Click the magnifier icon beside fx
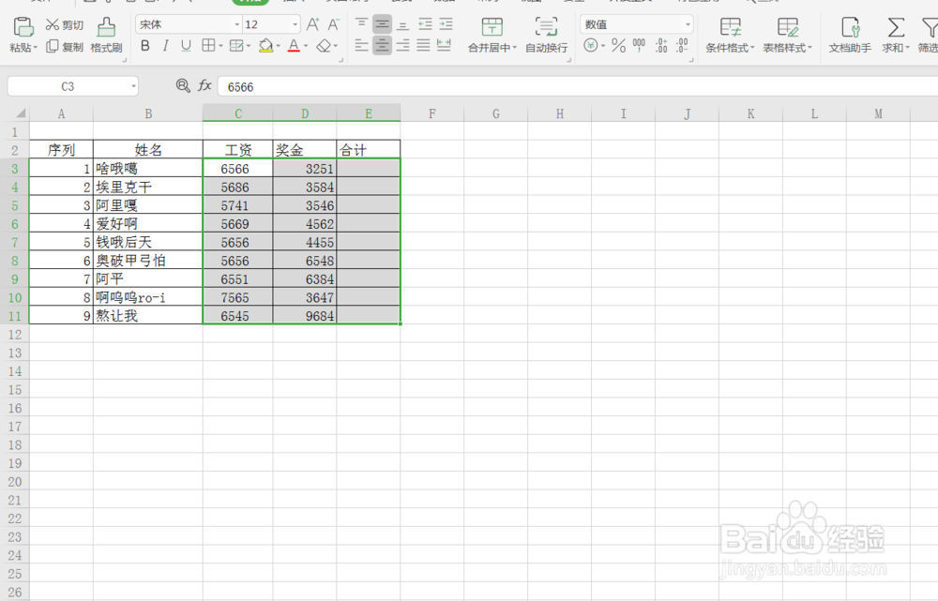The image size is (938, 601). pyautogui.click(x=183, y=86)
